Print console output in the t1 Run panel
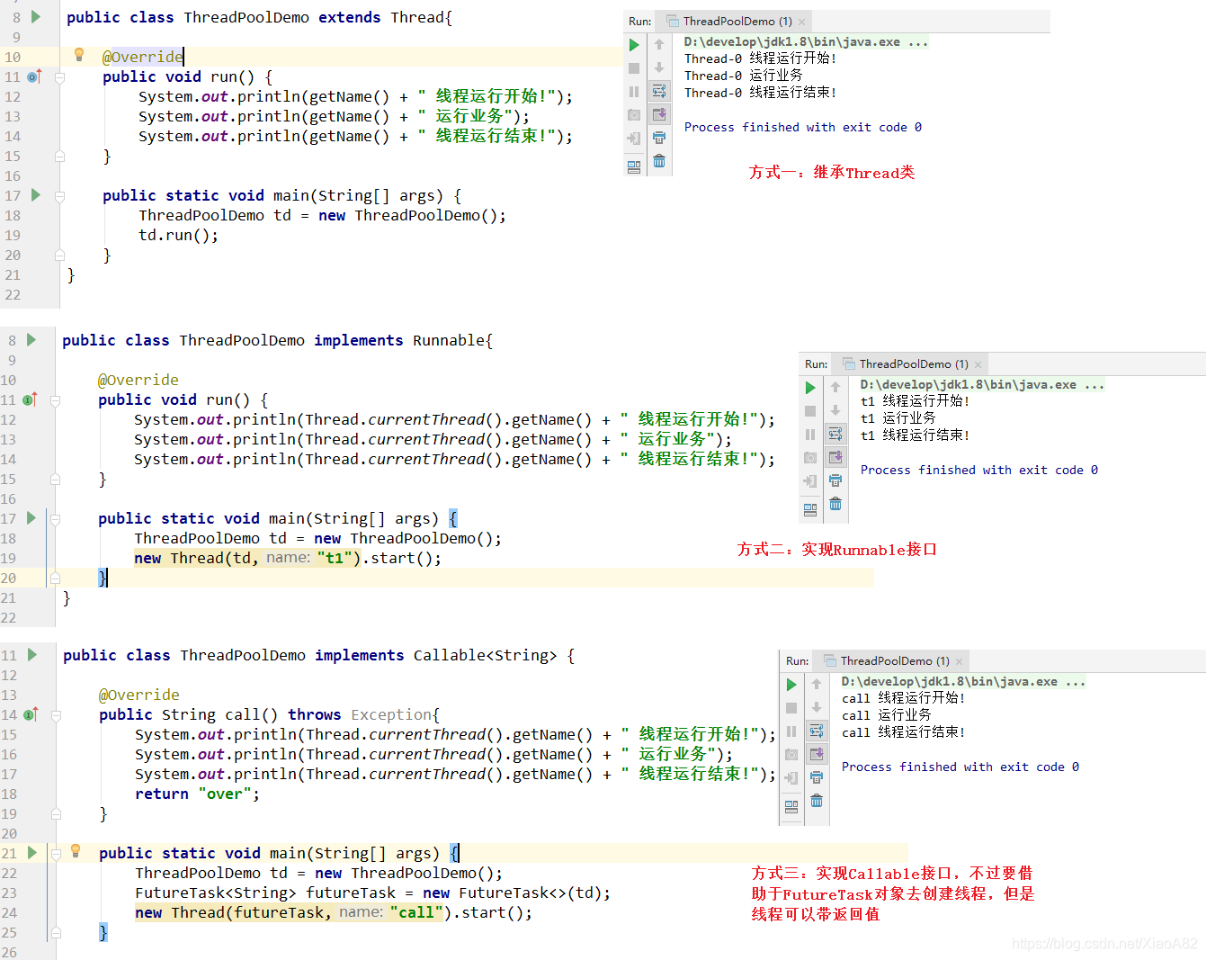 tap(835, 480)
